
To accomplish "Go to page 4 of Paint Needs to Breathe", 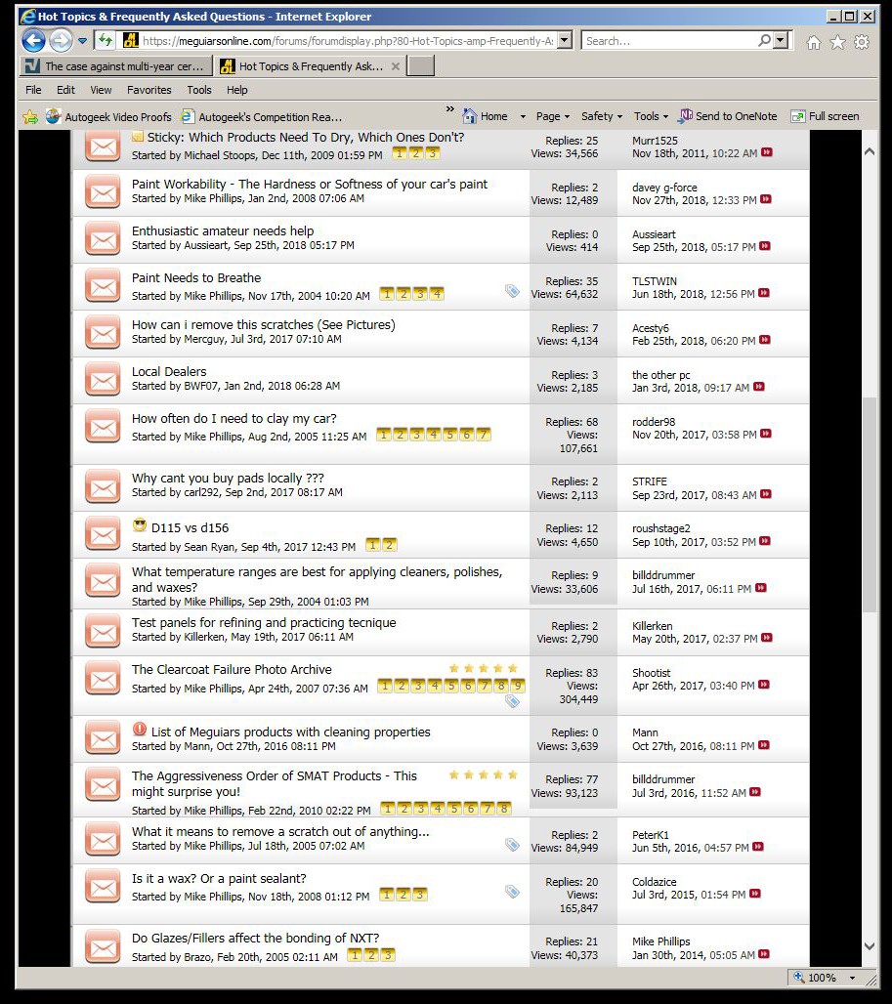I will coord(437,294).
